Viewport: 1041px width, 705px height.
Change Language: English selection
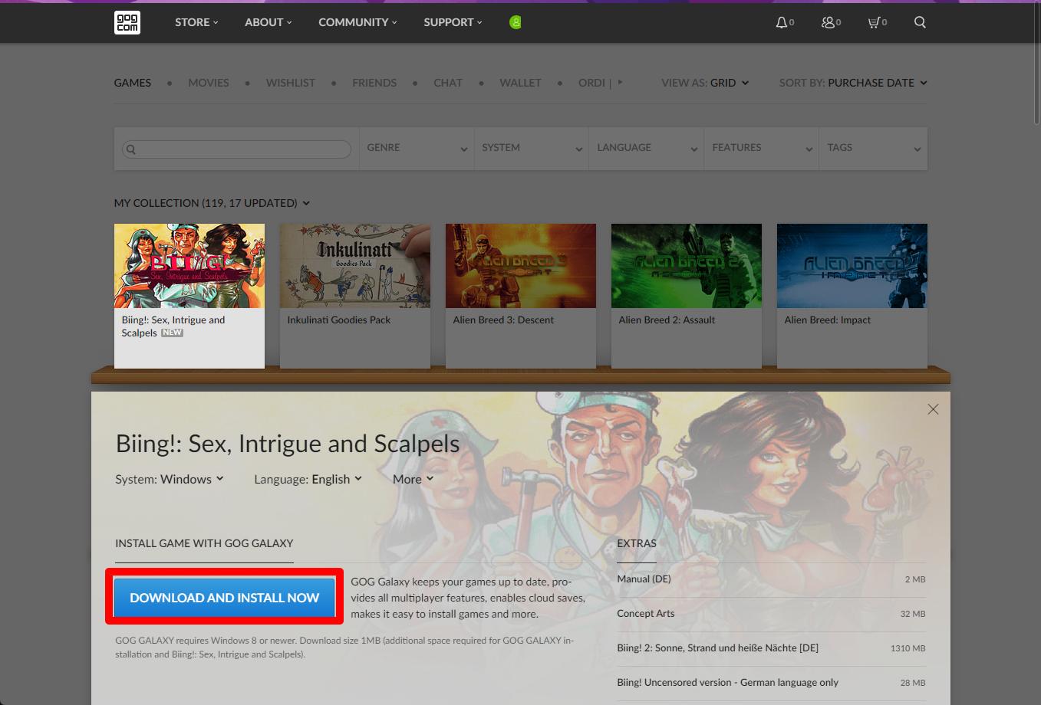pos(308,479)
